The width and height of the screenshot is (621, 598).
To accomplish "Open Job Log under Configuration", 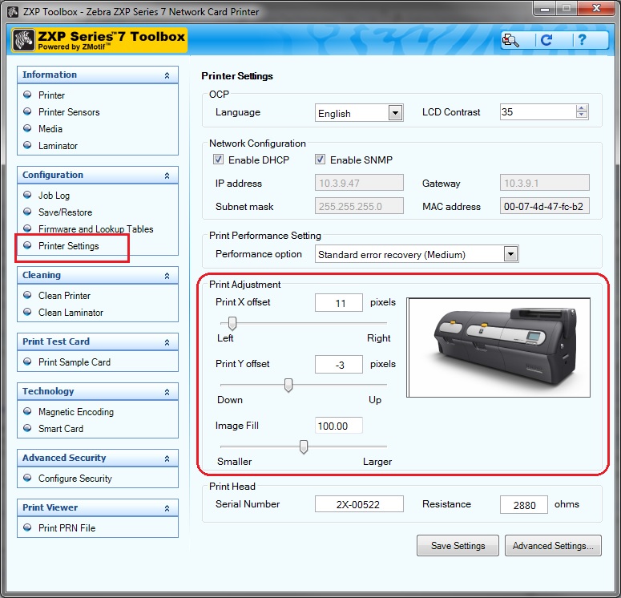I will [x=54, y=196].
